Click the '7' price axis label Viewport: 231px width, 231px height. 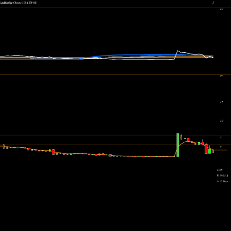click(221, 137)
